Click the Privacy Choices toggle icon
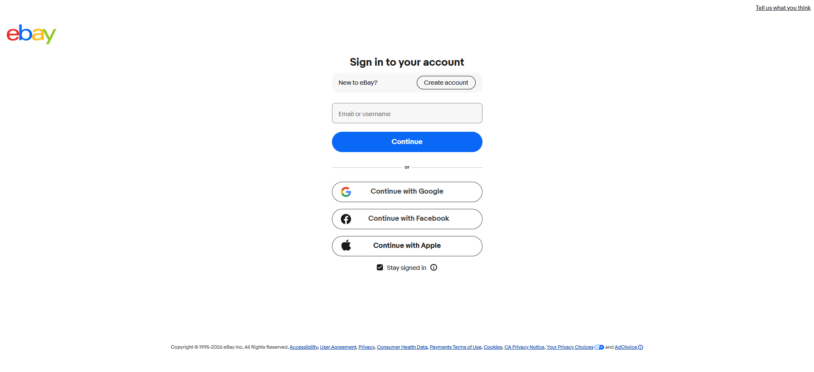 [x=599, y=347]
